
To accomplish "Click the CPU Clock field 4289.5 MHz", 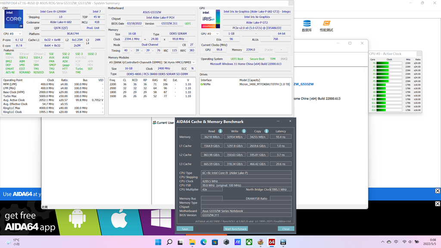I will [246, 181].
